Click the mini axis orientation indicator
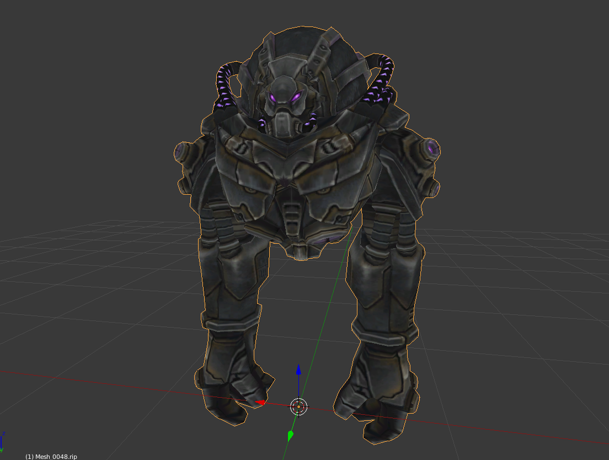Screen dimensions: 609x460 pos(2,442)
